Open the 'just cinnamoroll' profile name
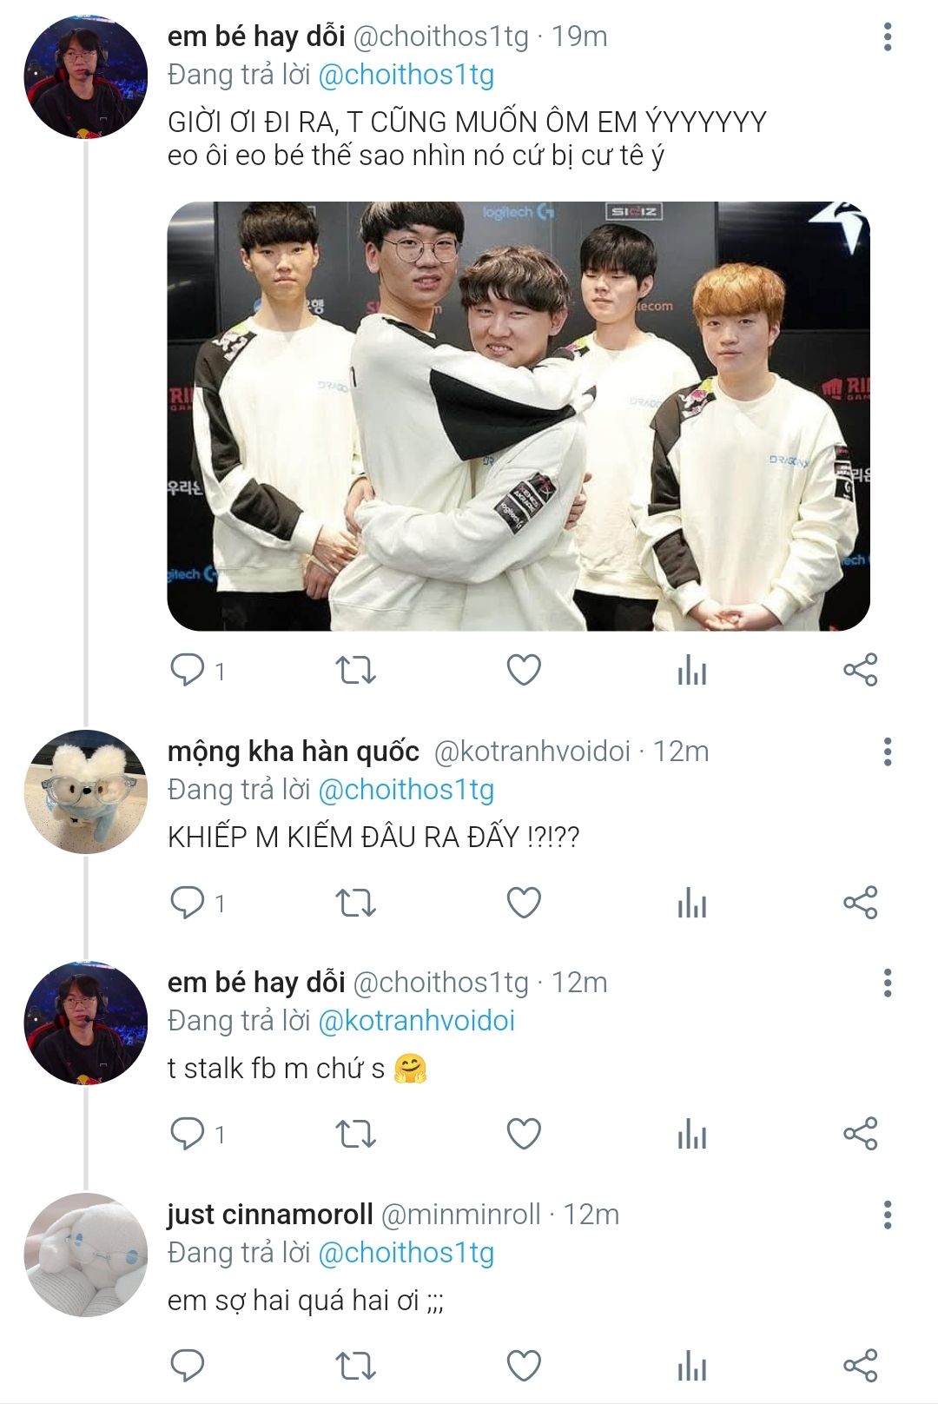The width and height of the screenshot is (938, 1404). [270, 1215]
